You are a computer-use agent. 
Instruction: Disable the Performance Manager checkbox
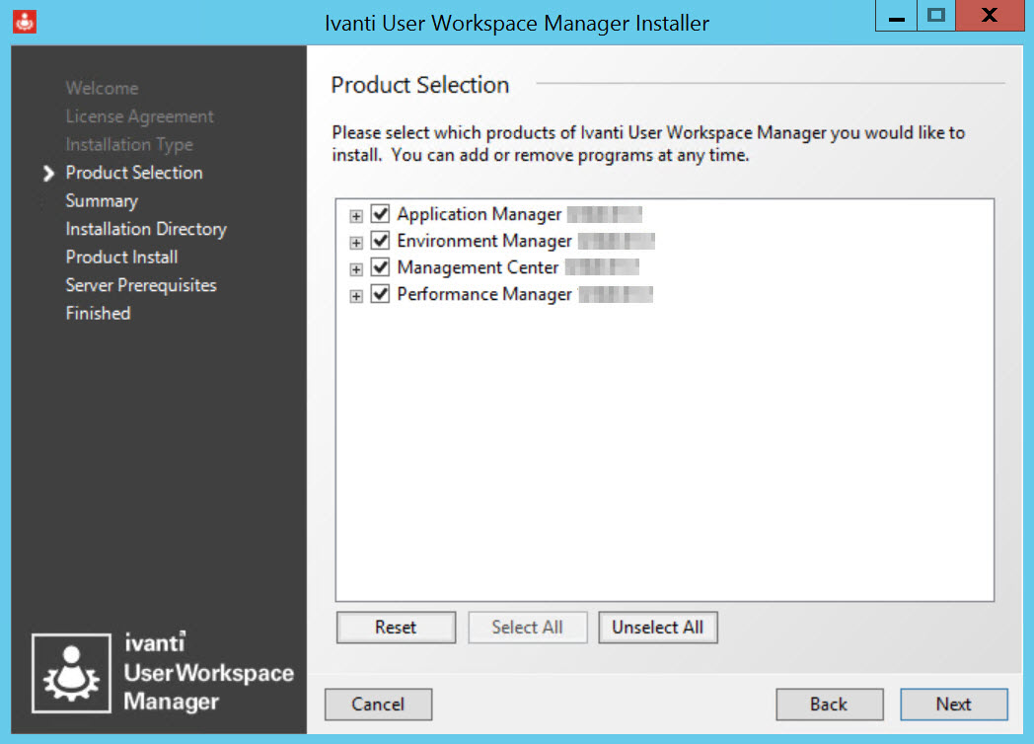click(380, 295)
